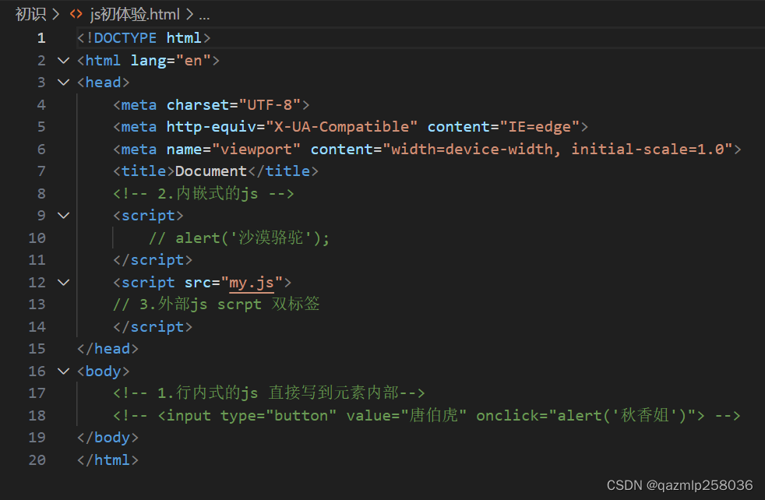Click the commented input button code on line 18
The width and height of the screenshot is (765, 500).
[427, 416]
